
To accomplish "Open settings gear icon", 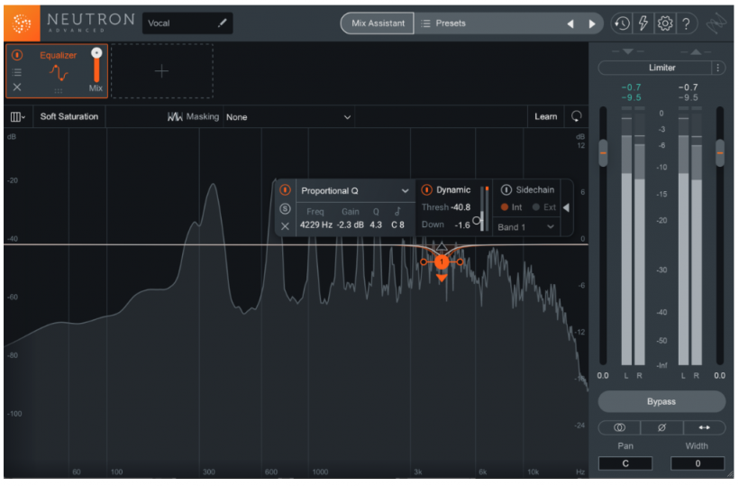I will pyautogui.click(x=664, y=23).
